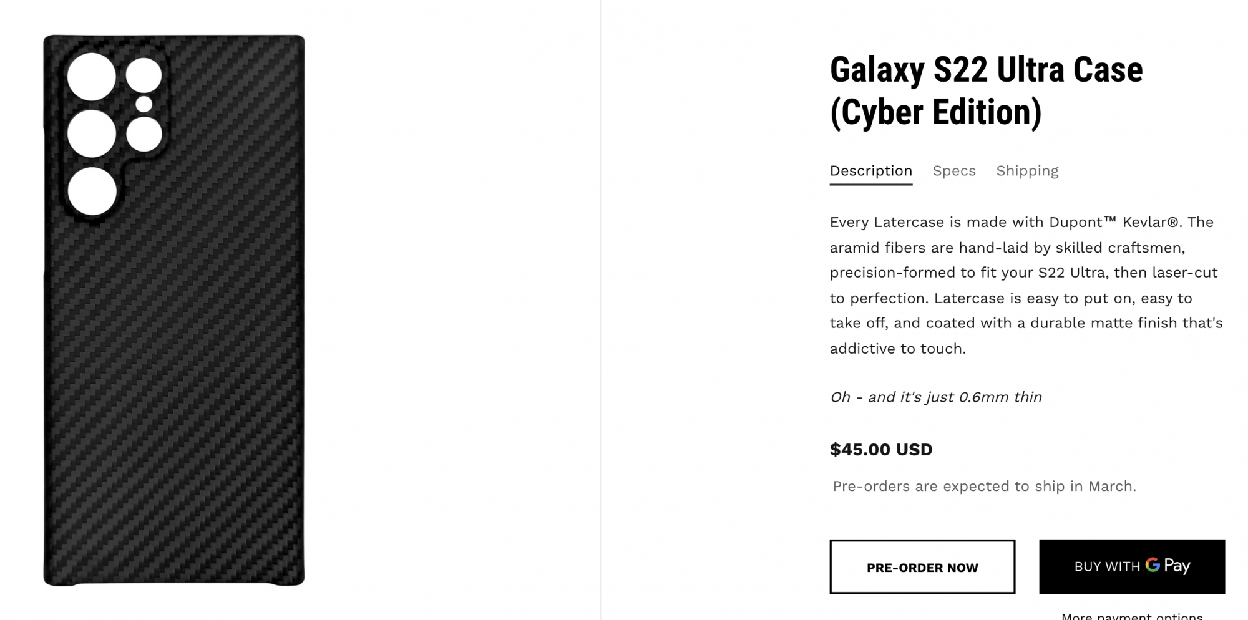Select the $45.00 USD price text
This screenshot has height=620, width=1248.
880,450
